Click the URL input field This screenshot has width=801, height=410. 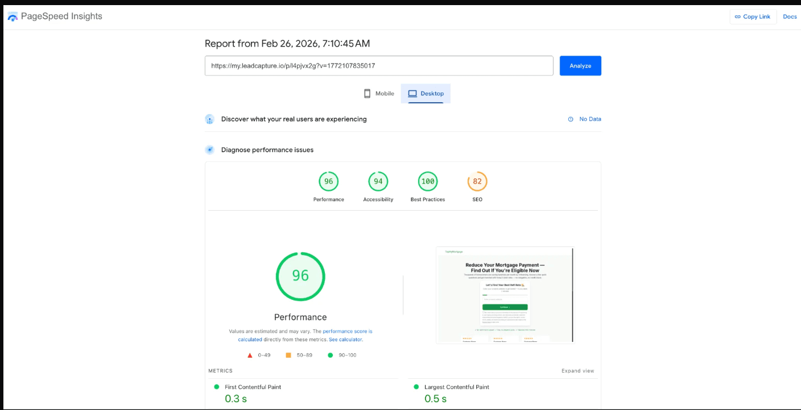point(379,65)
